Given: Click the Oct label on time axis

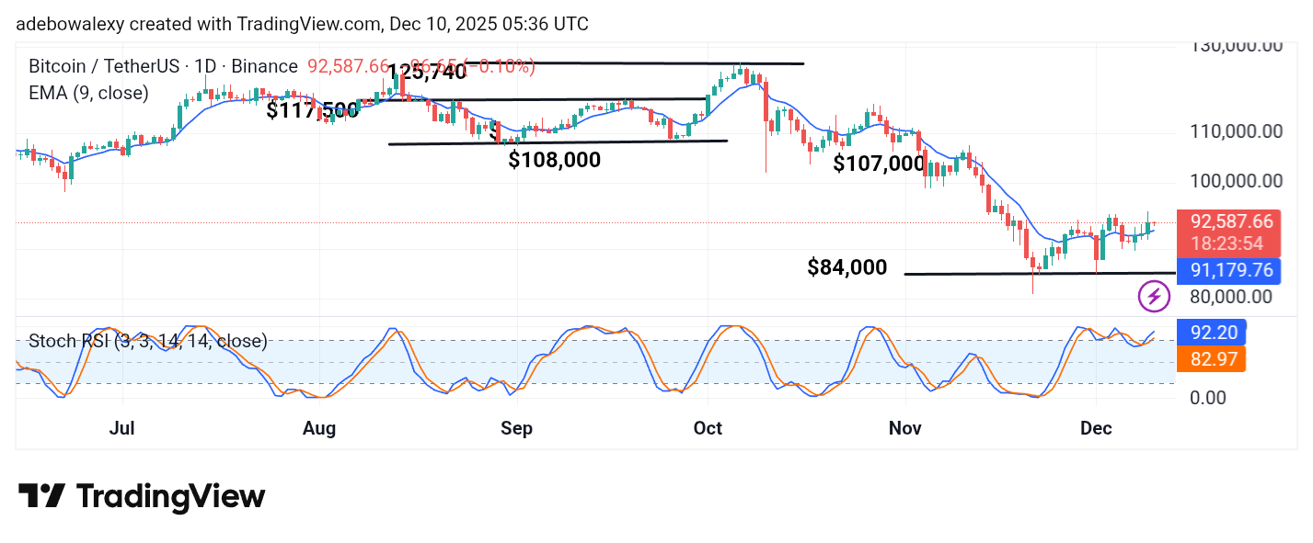Looking at the screenshot, I should [x=708, y=429].
